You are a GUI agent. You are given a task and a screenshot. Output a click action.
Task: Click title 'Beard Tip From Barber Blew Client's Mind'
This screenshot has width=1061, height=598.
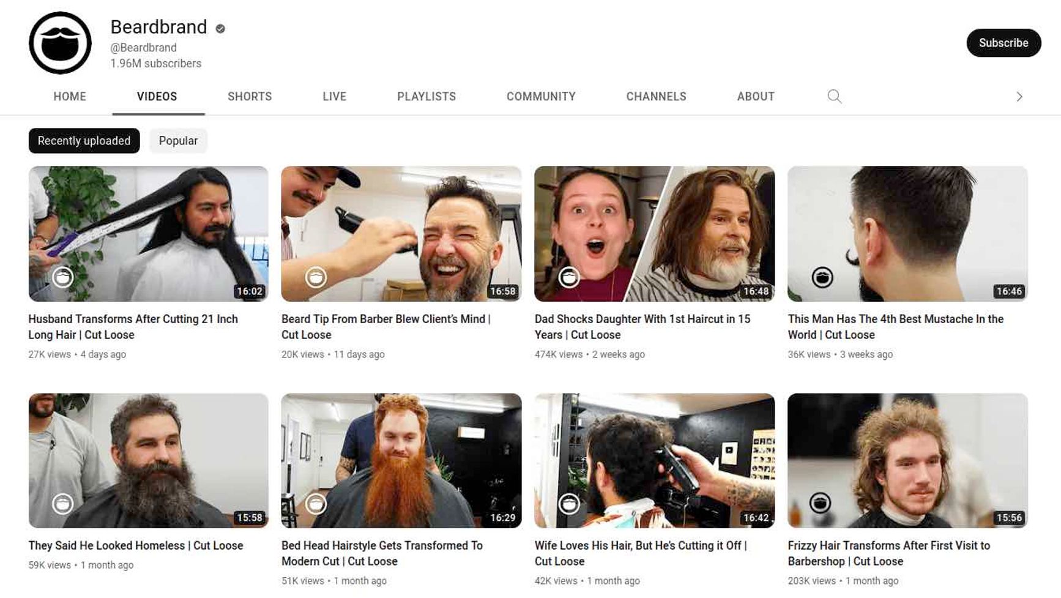click(x=386, y=327)
